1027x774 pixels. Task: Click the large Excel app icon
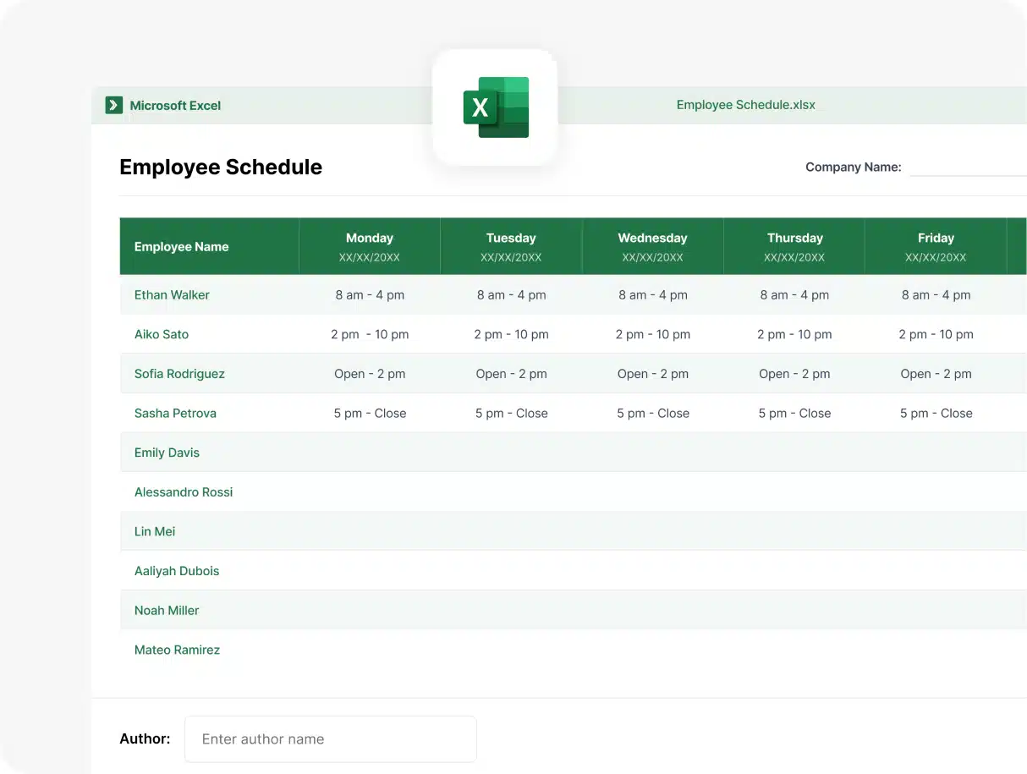[x=495, y=107]
